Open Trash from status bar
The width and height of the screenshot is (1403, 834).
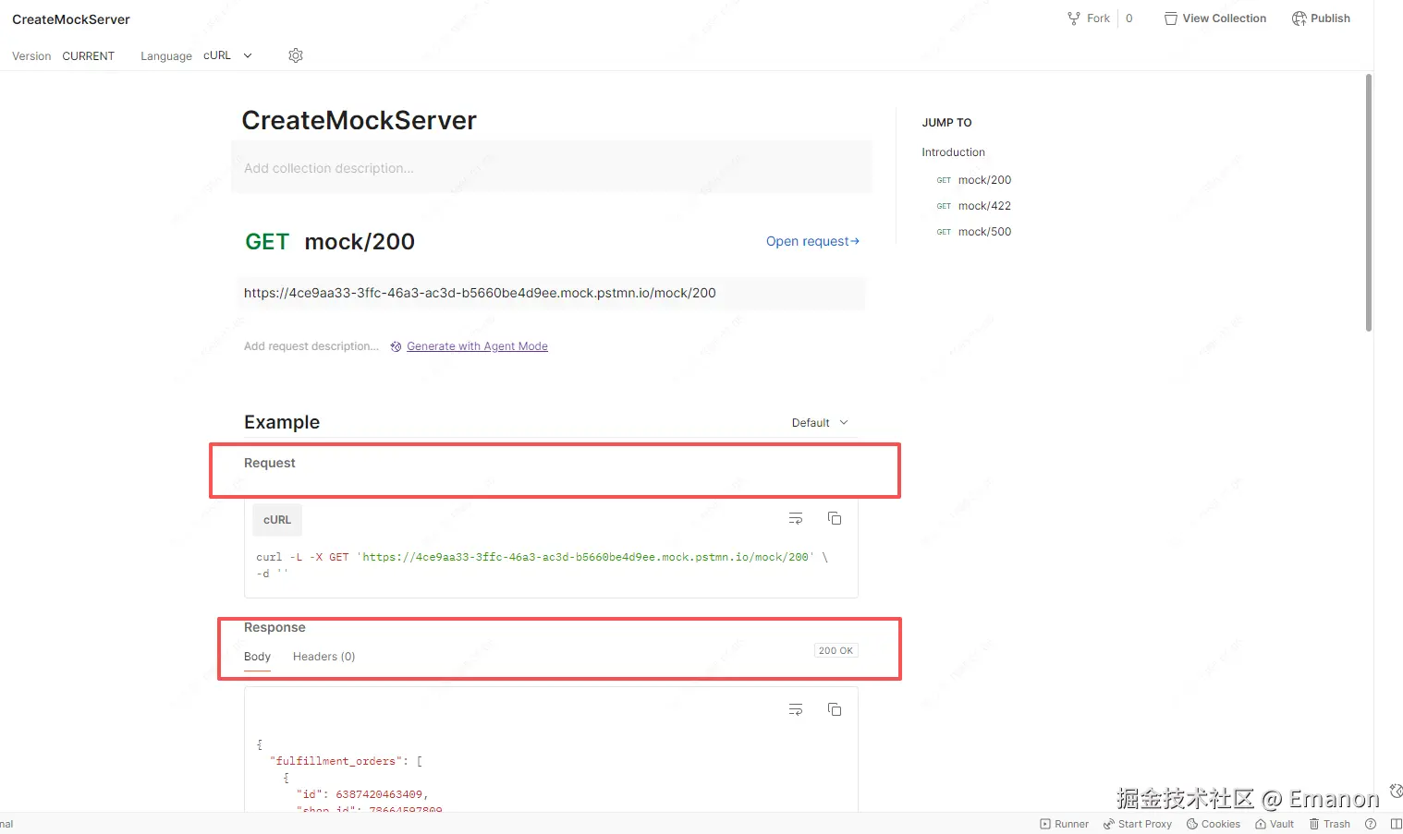pos(1330,824)
